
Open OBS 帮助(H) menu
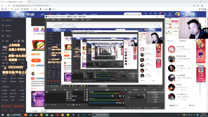pyautogui.click(x=89, y=20)
